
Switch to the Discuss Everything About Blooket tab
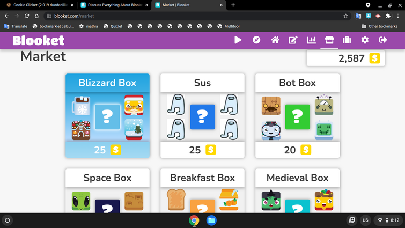(113, 5)
